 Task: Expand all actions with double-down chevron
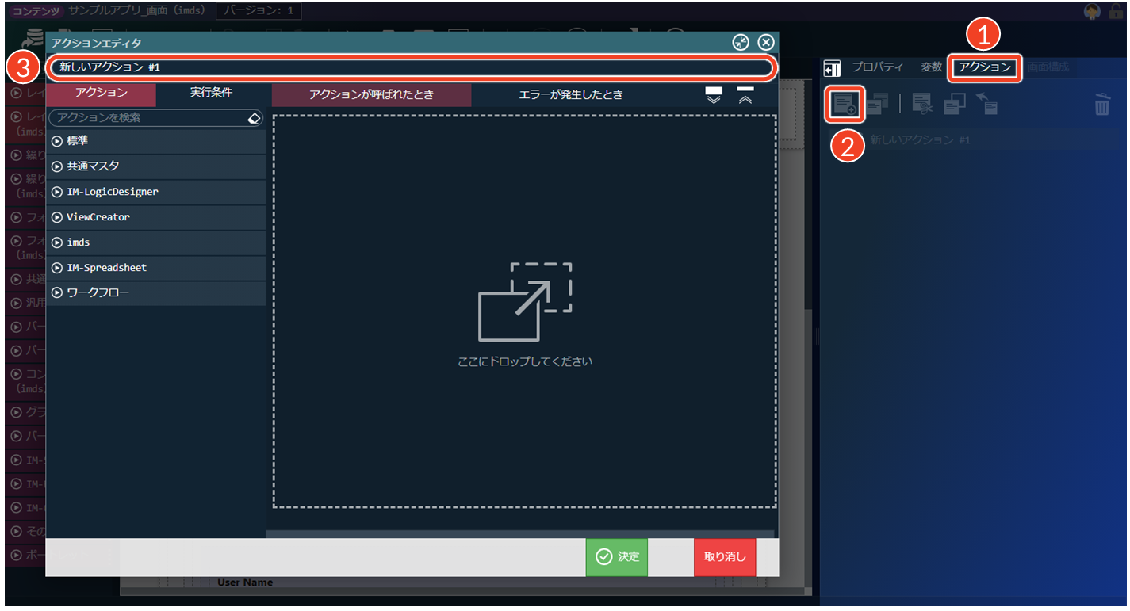[714, 95]
